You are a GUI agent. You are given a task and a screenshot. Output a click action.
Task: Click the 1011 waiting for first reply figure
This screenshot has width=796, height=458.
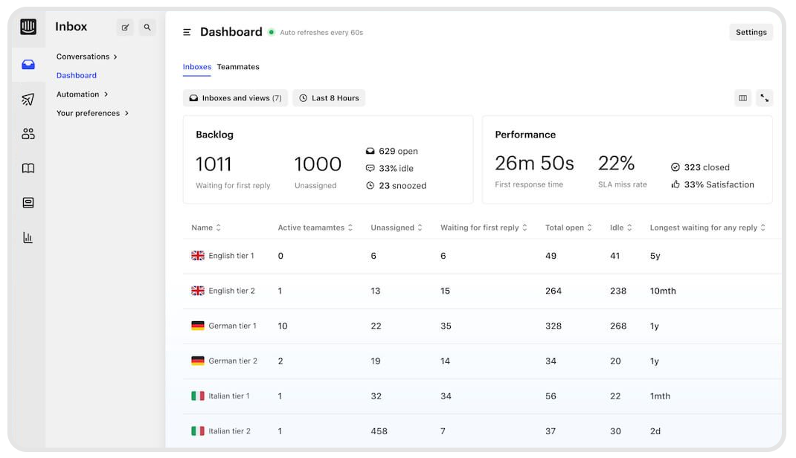point(214,164)
